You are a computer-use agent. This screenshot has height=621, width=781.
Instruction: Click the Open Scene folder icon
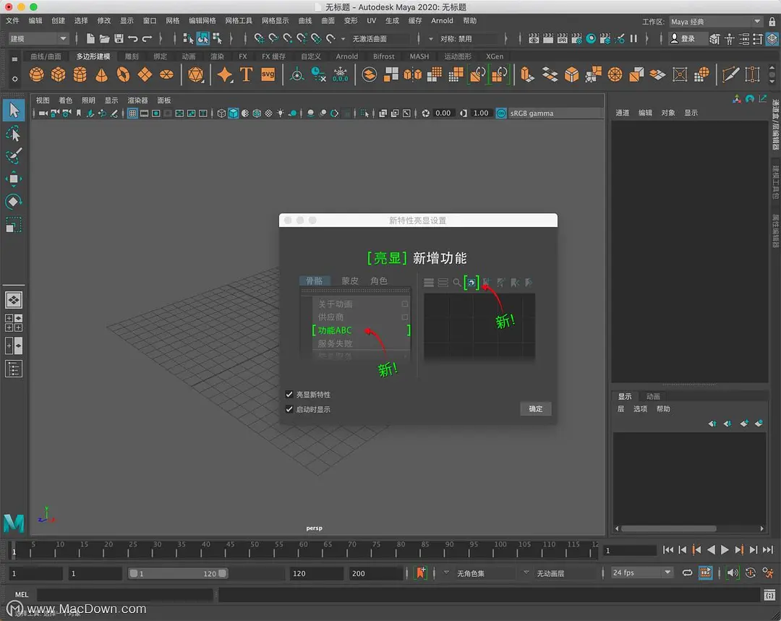[104, 38]
